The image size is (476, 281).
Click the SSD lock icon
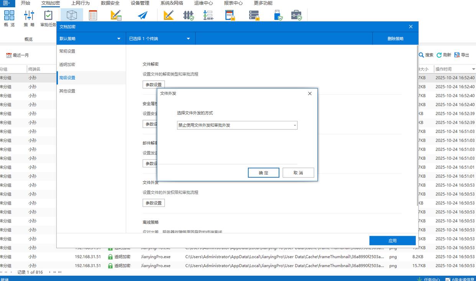[230, 15]
